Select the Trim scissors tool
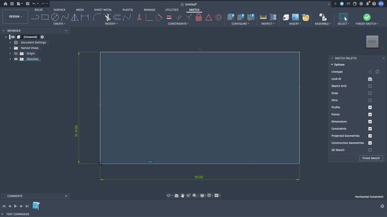Viewport: 387px width, 217px height. coord(108,17)
